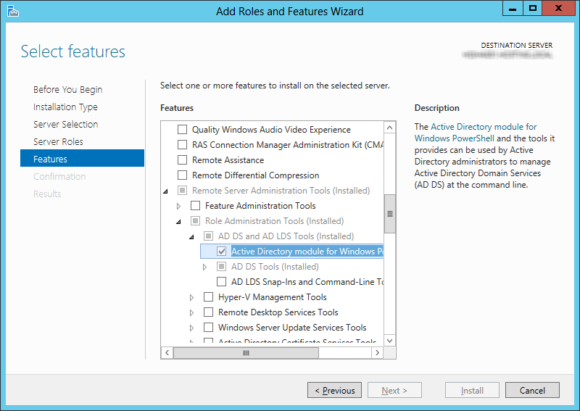Select the Features step
Viewport: 580px width, 411px height.
click(x=82, y=158)
